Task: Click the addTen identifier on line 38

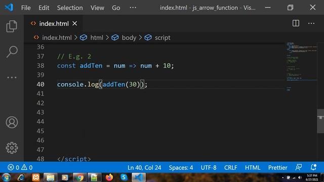Action: click(91, 66)
